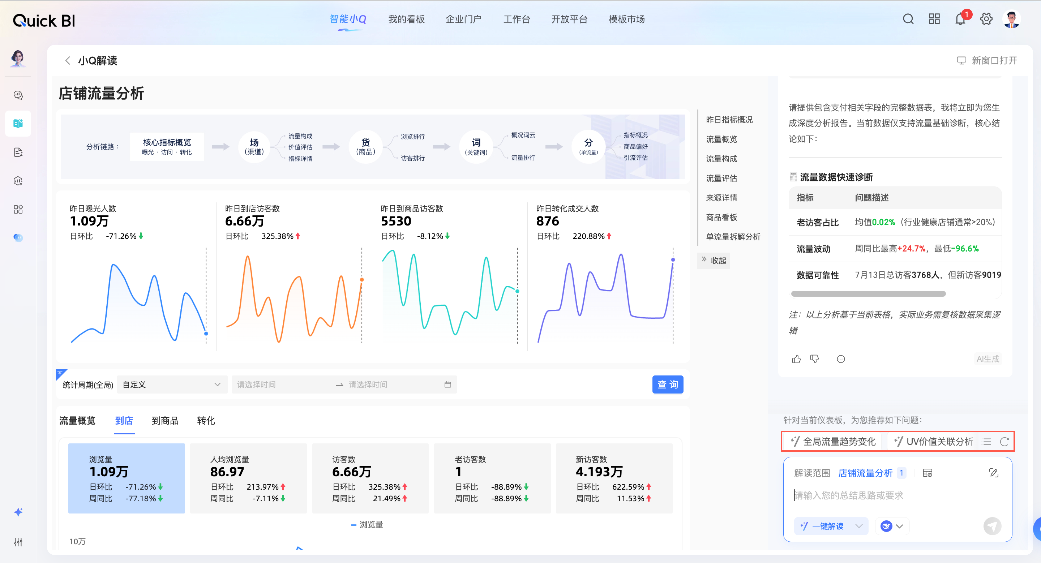1041x563 pixels.
Task: Expand the 一键解读 dropdown arrow
Action: tap(859, 526)
